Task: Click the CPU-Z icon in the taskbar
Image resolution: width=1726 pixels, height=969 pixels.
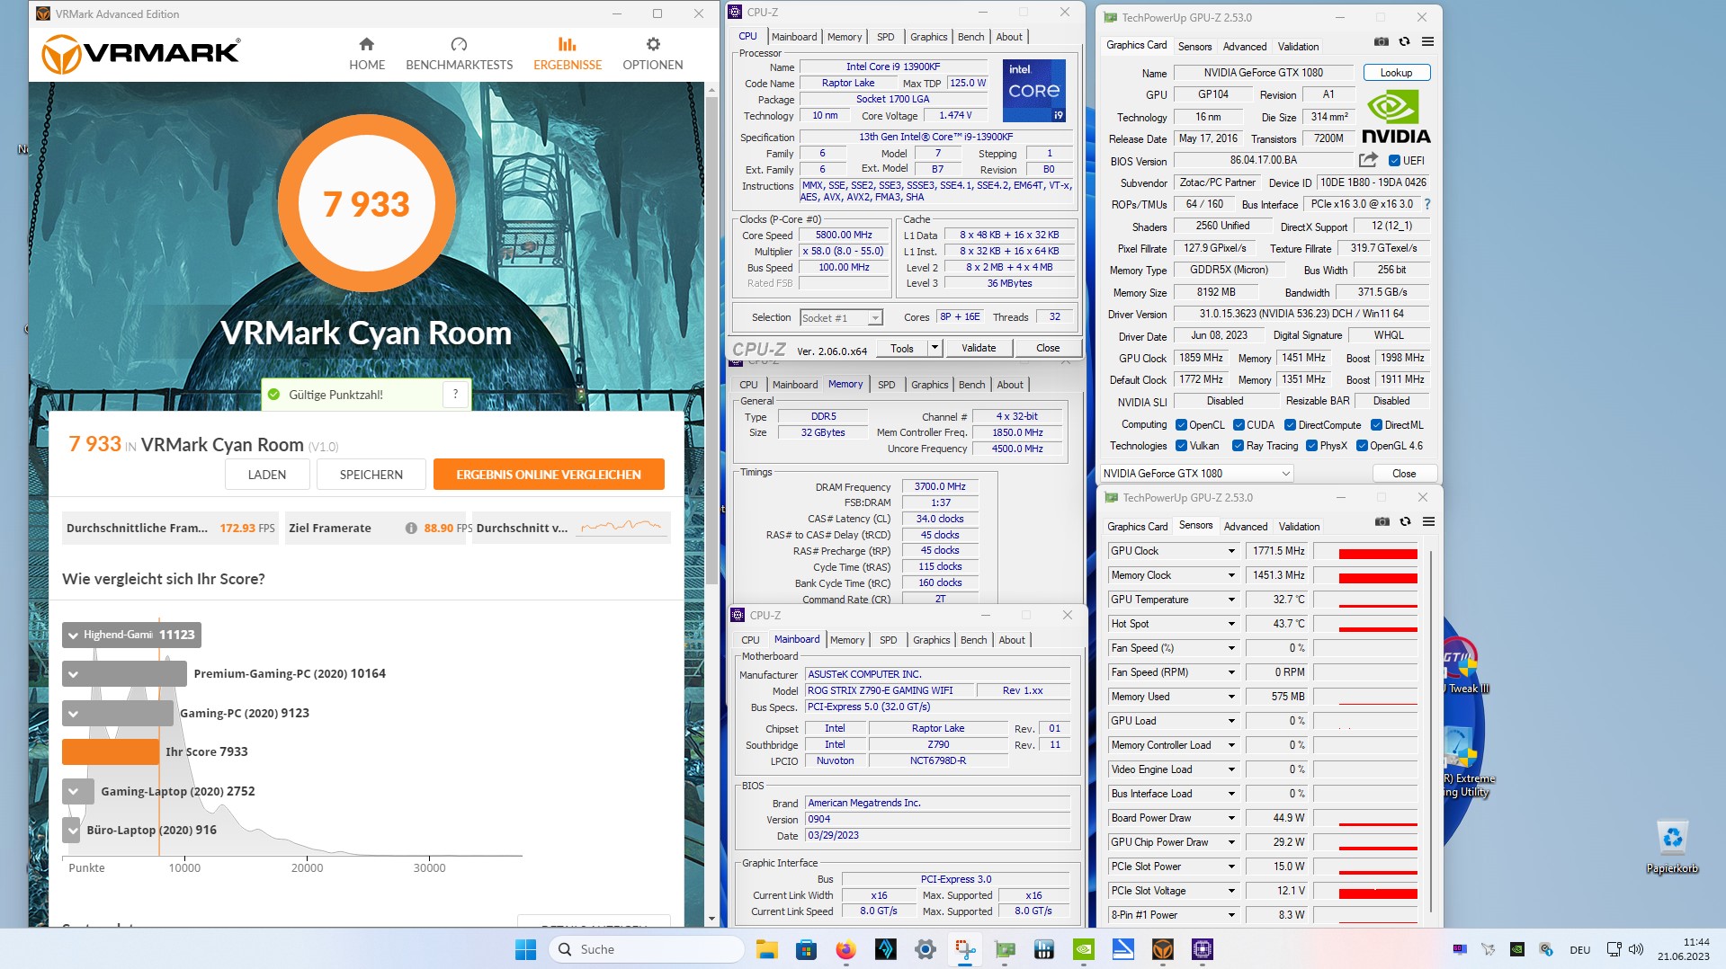Action: (x=1203, y=949)
